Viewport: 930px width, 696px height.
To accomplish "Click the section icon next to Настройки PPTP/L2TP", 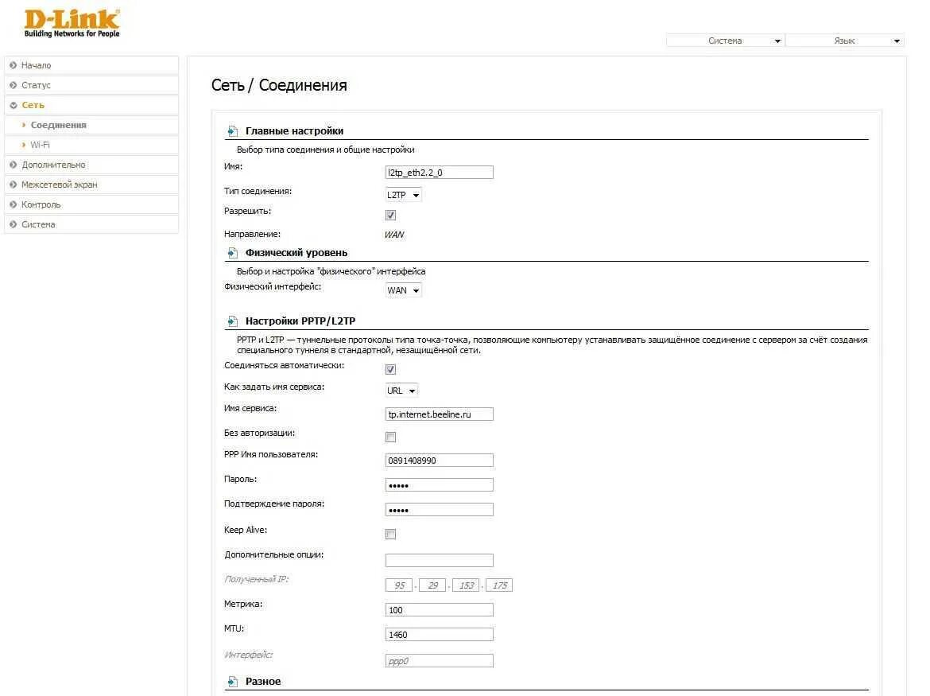I will [232, 321].
